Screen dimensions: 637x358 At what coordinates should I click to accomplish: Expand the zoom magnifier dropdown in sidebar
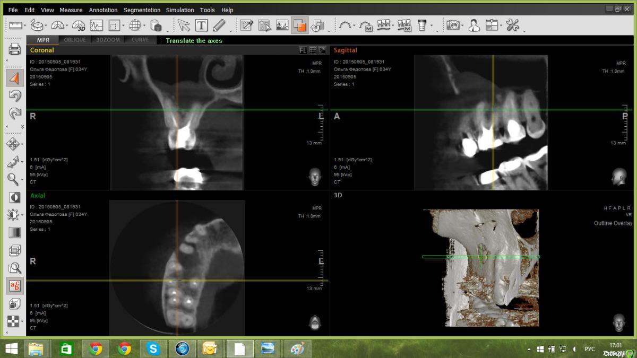pyautogui.click(x=23, y=179)
